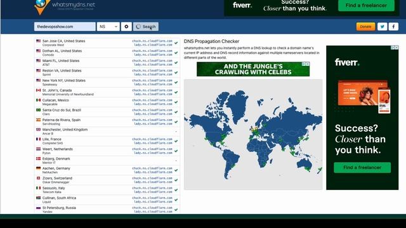Click the DNS Propagation Checker heading
The height and width of the screenshot is (228, 406).
(211, 41)
